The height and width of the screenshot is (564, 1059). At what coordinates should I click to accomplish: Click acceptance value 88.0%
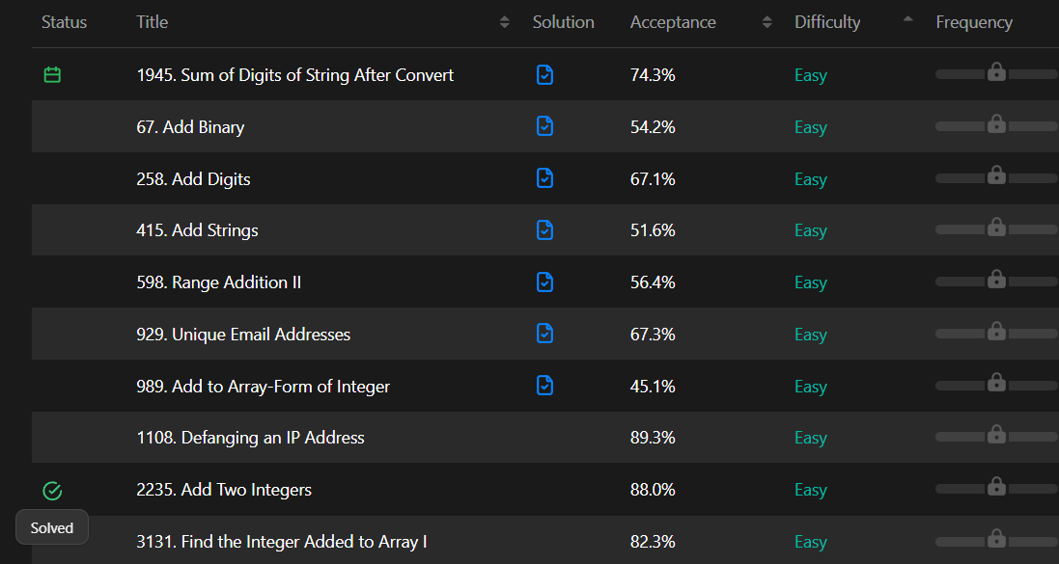653,489
